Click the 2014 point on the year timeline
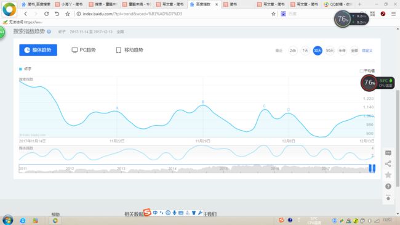 [172, 169]
